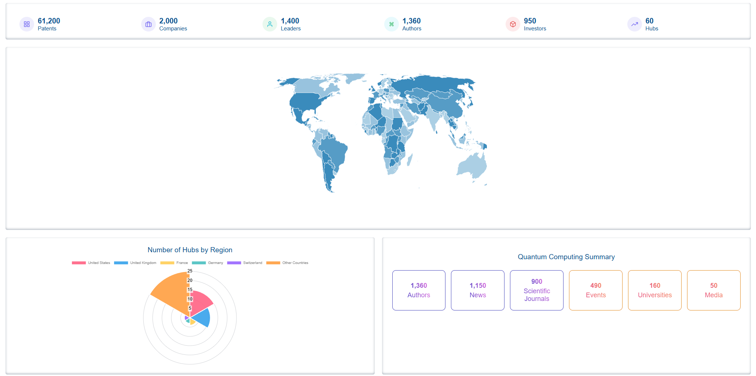Open the 50 Media card
756x376 pixels.
(713, 290)
